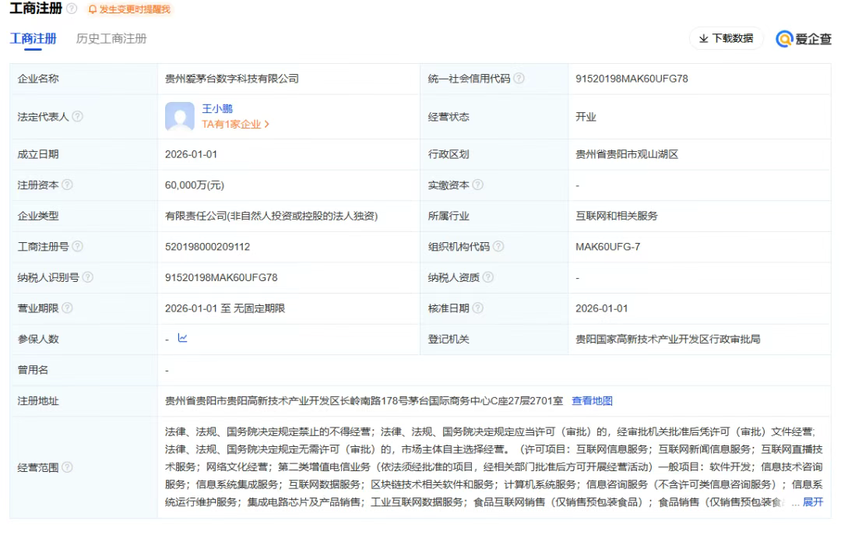Image resolution: width=841 pixels, height=535 pixels.
Task: Enable the 发生变更时提醒我 change alert
Action: tap(129, 9)
